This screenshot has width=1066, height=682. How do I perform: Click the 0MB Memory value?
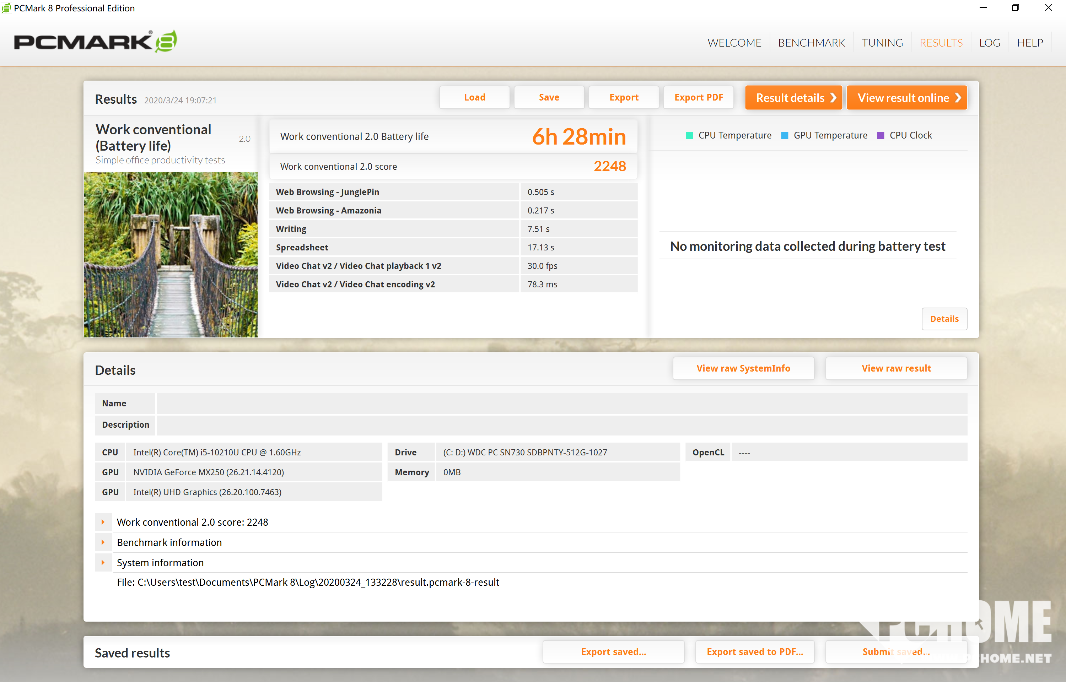tap(558, 472)
